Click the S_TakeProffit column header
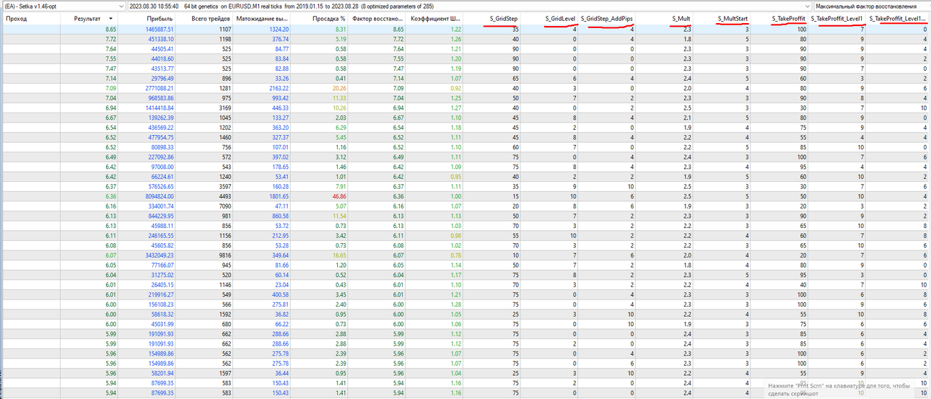Image resolution: width=931 pixels, height=399 pixels. [789, 18]
